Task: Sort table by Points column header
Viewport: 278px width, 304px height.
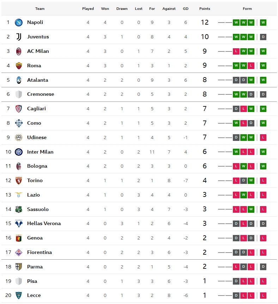Action: pos(205,9)
